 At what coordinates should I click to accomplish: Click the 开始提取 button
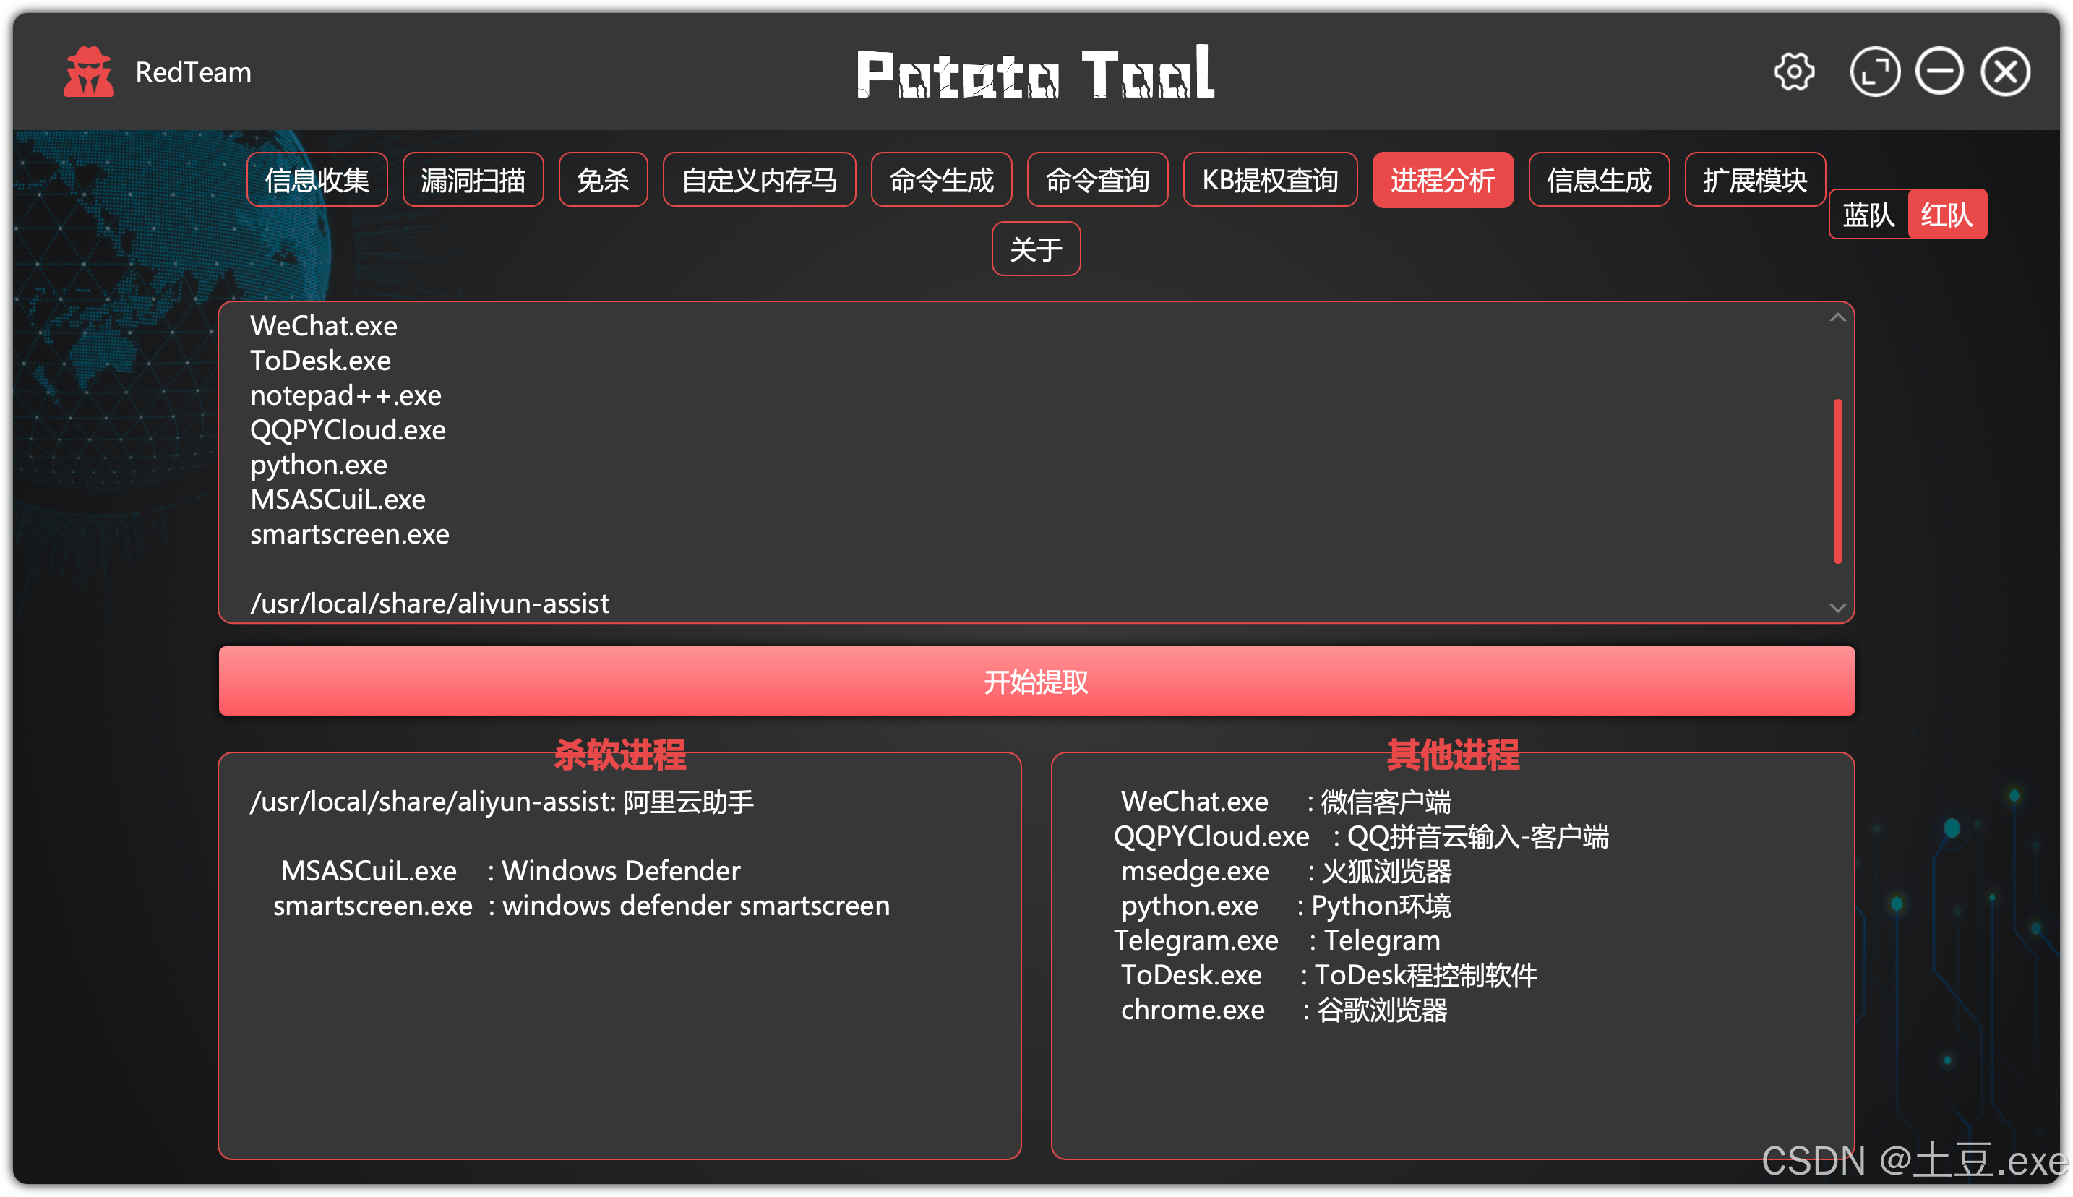click(1036, 681)
